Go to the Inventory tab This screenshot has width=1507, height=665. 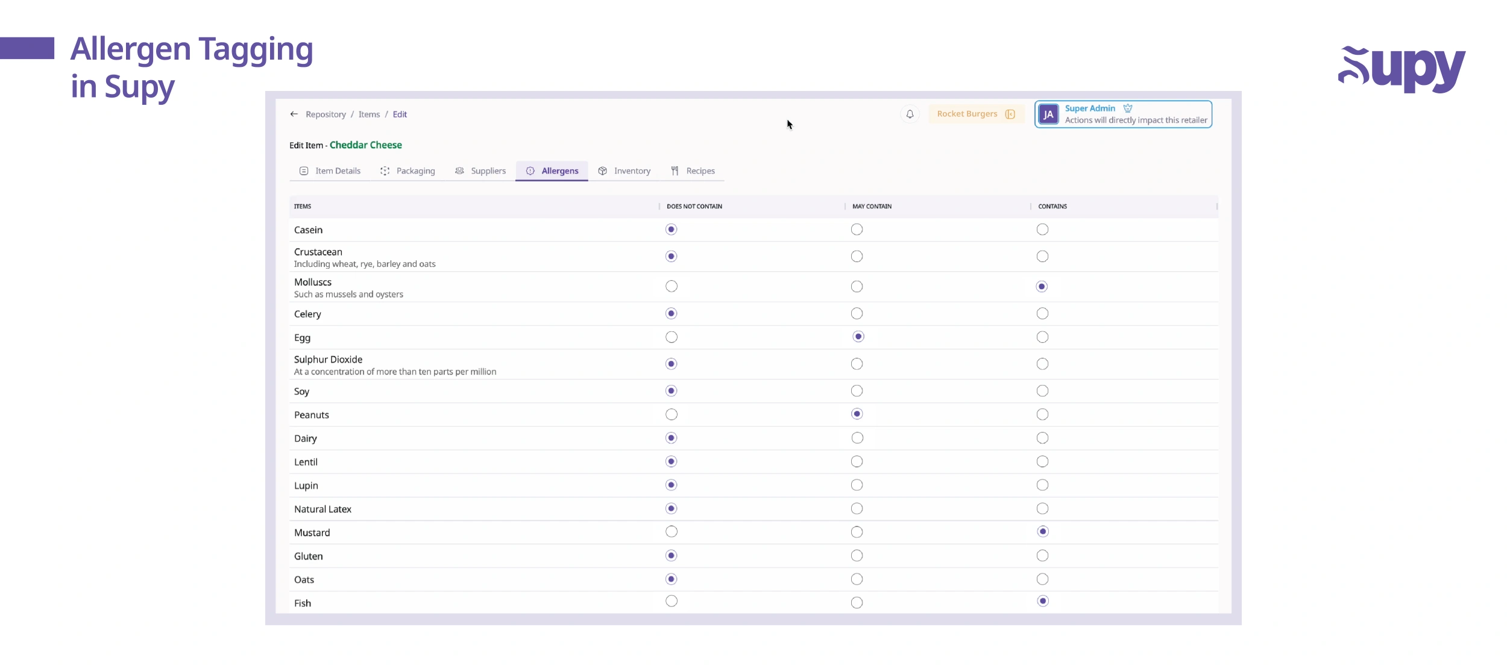(x=624, y=171)
